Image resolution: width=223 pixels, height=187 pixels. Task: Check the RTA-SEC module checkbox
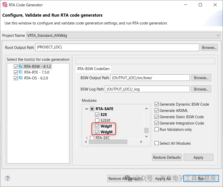point(92,138)
